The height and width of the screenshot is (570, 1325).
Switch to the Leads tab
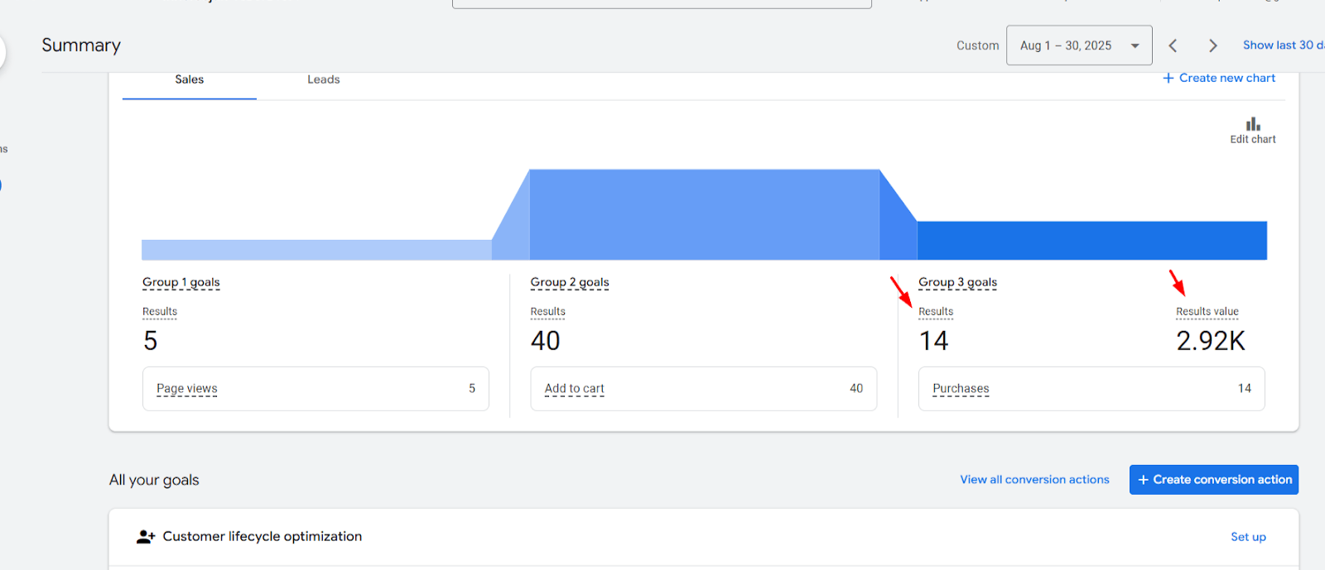click(323, 79)
